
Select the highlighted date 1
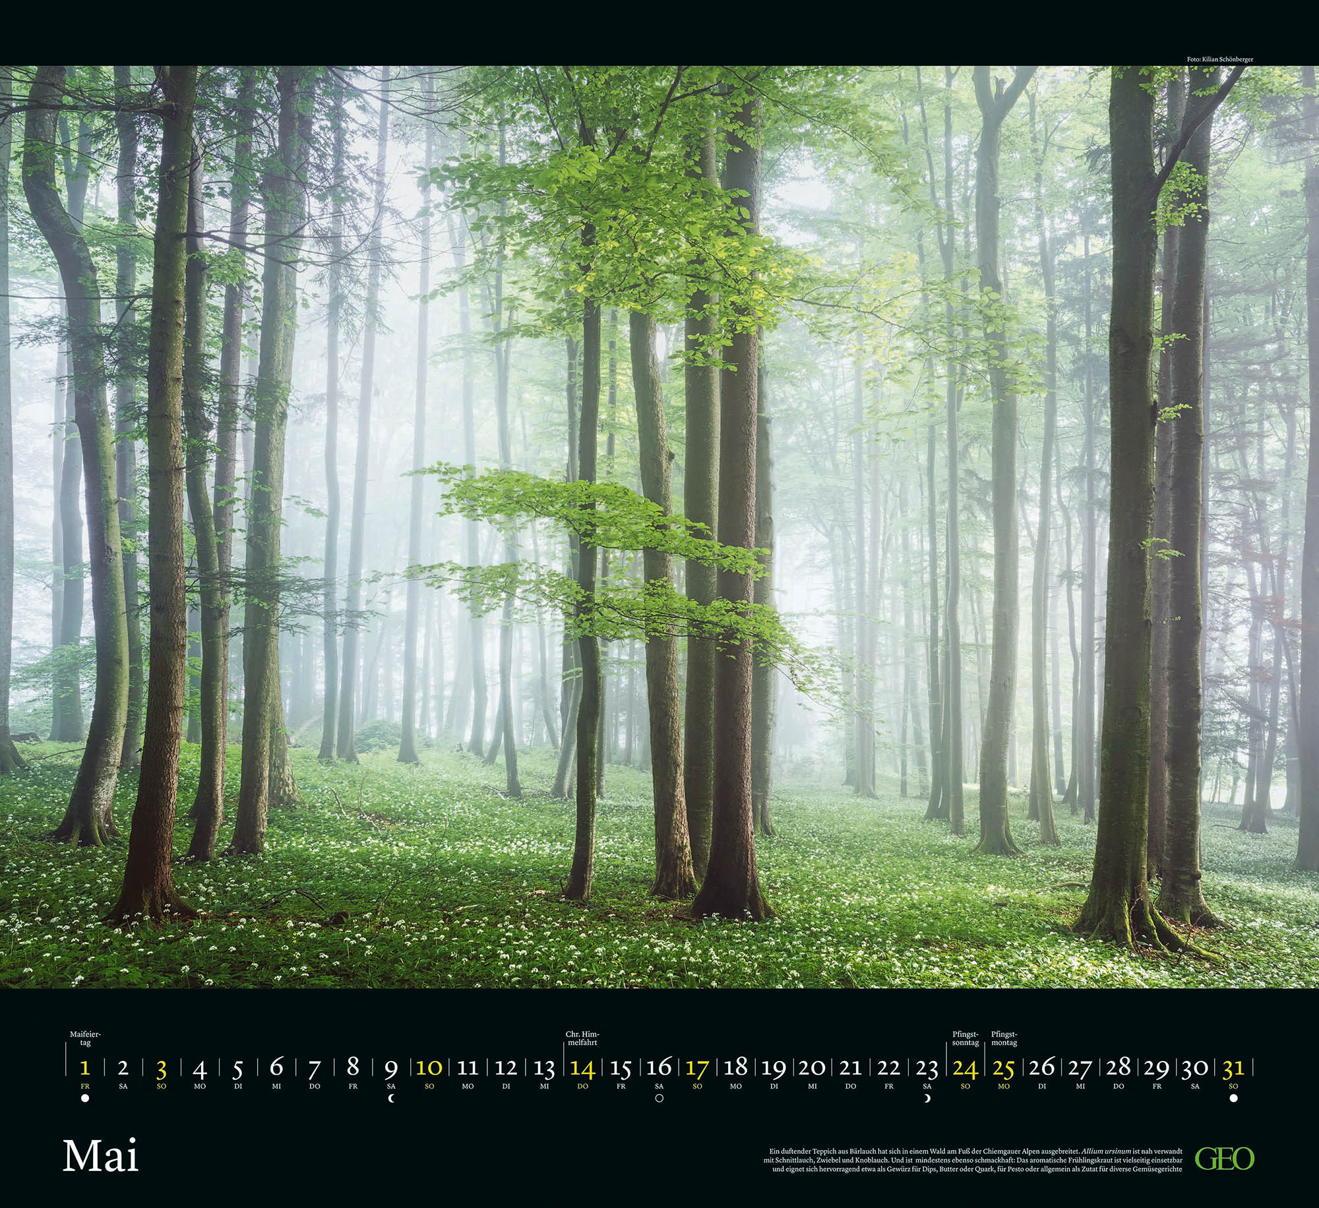84,1068
